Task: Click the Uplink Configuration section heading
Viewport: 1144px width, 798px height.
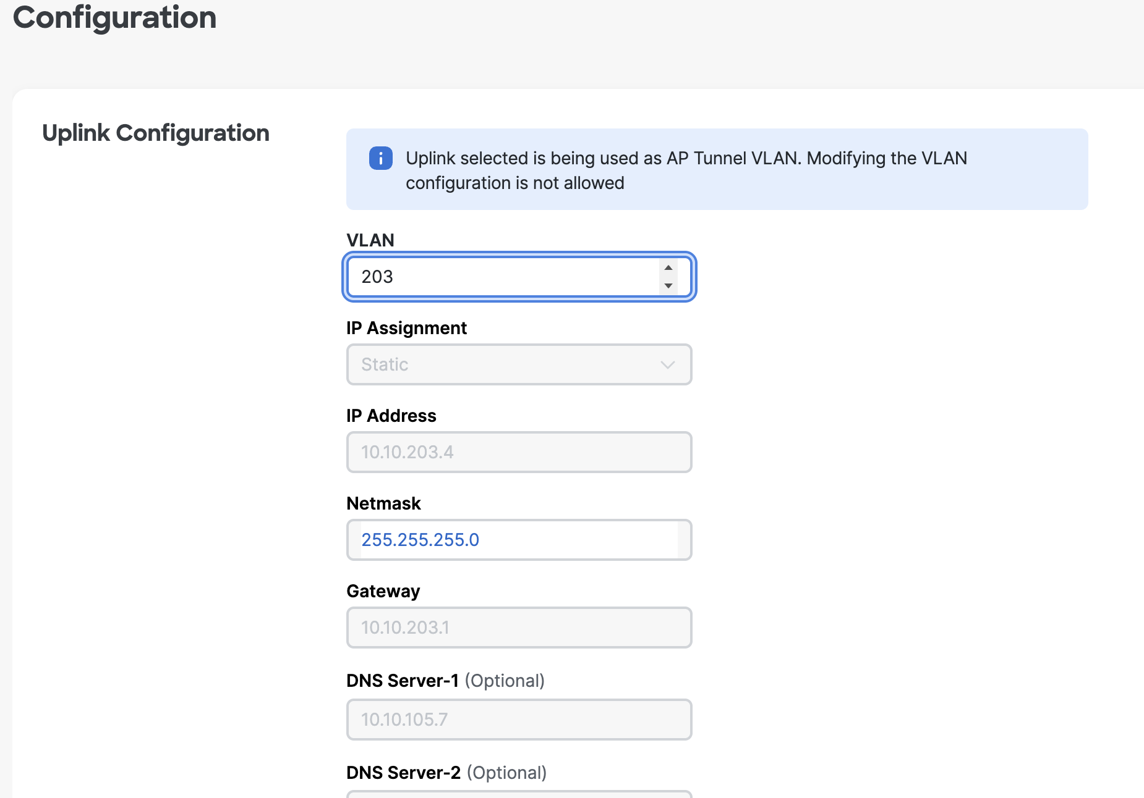Action: point(155,133)
